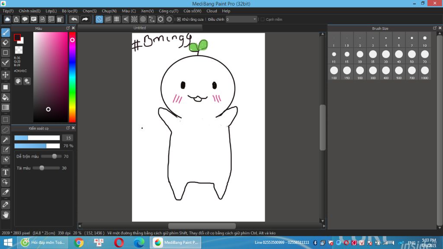The width and height of the screenshot is (443, 249).
Task: Select the Divide frame tool
Action: coord(5,192)
